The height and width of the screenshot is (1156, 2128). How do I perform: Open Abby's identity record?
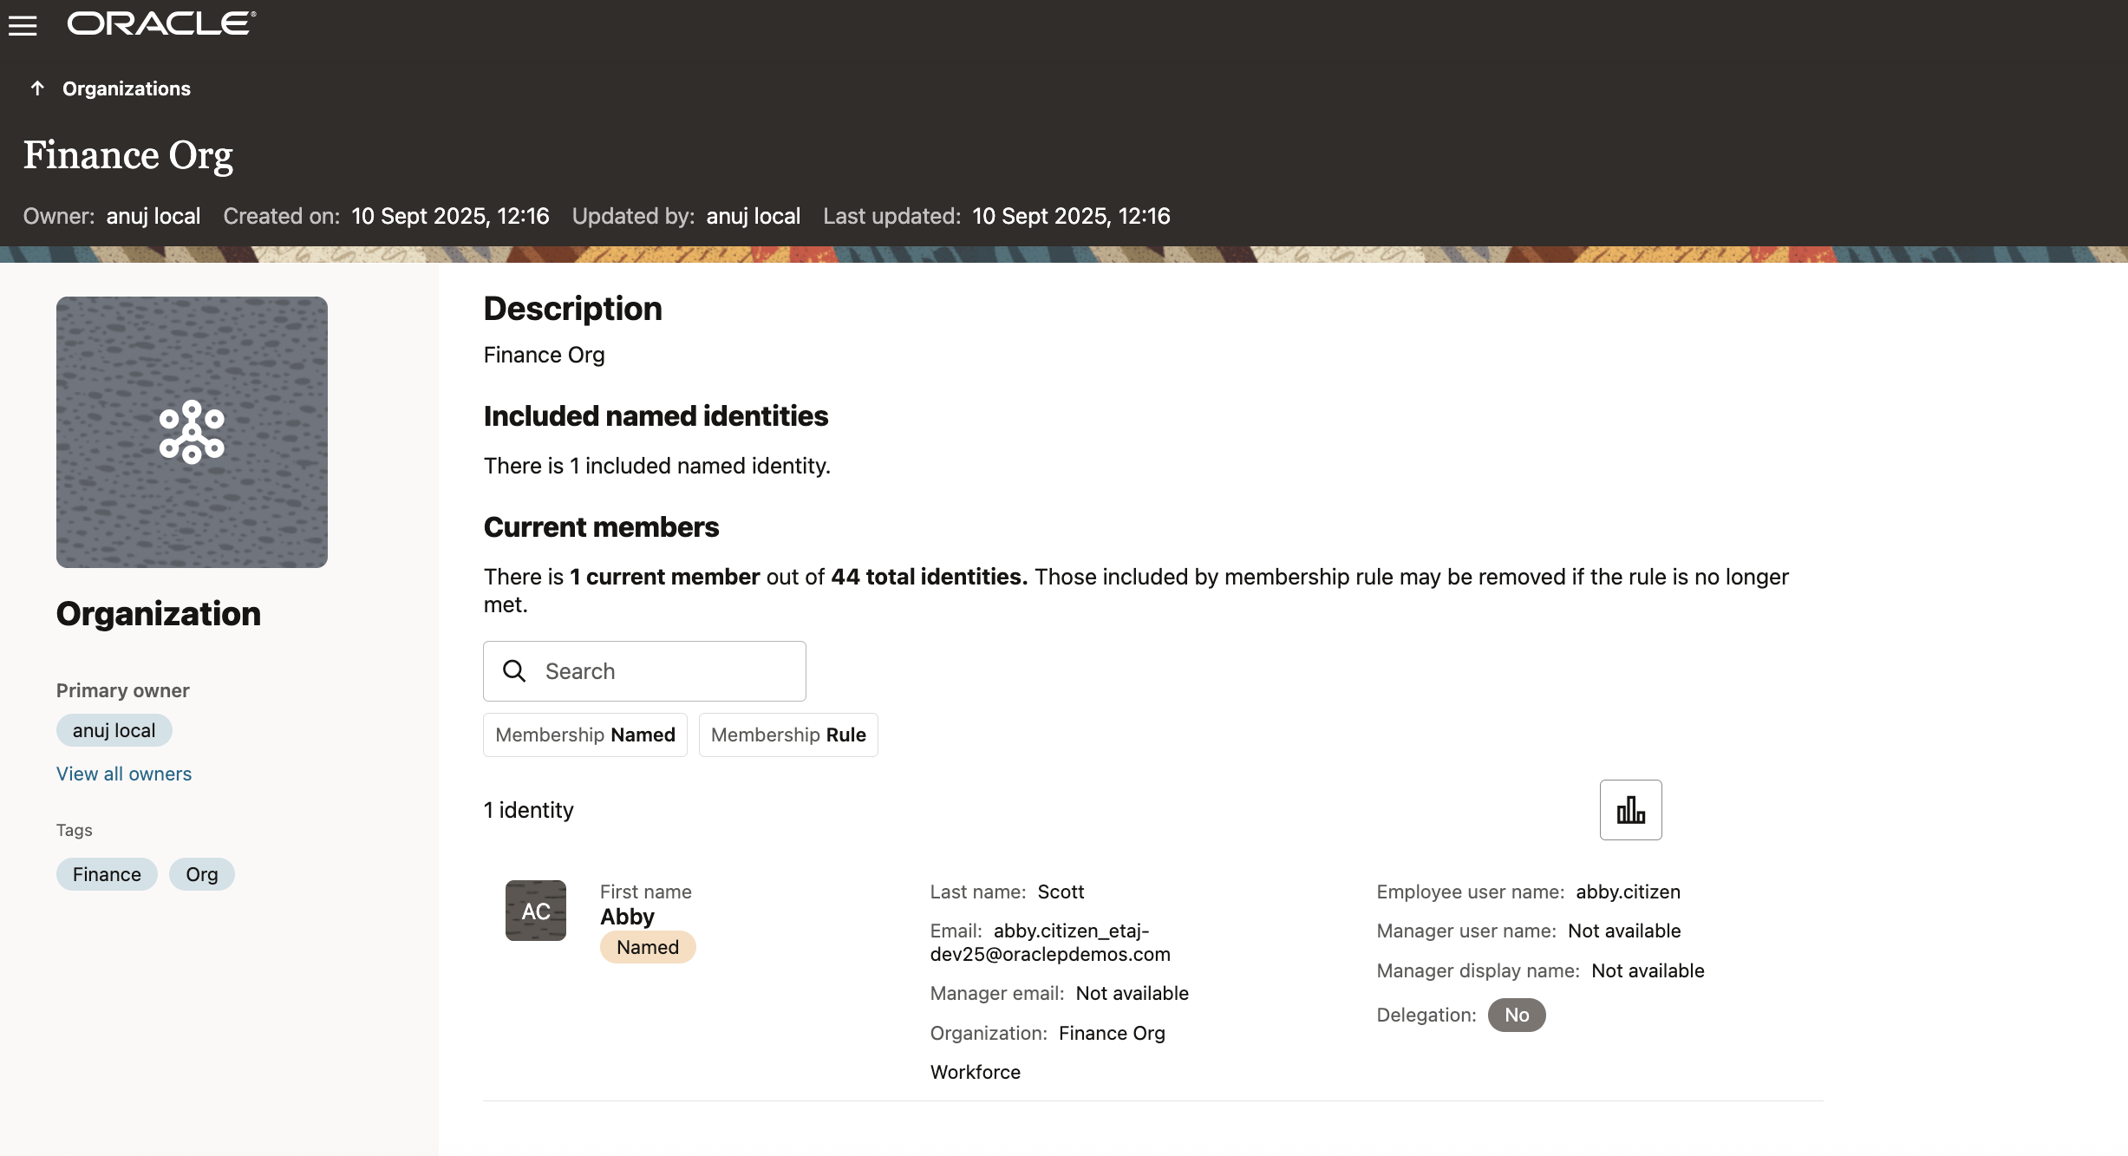click(627, 917)
